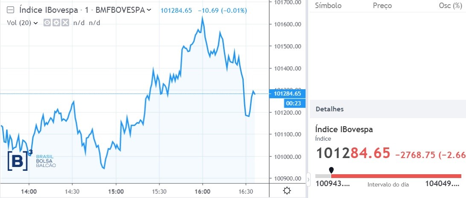Click the 16:00 mark on time axis
466x198 pixels.
pos(202,191)
